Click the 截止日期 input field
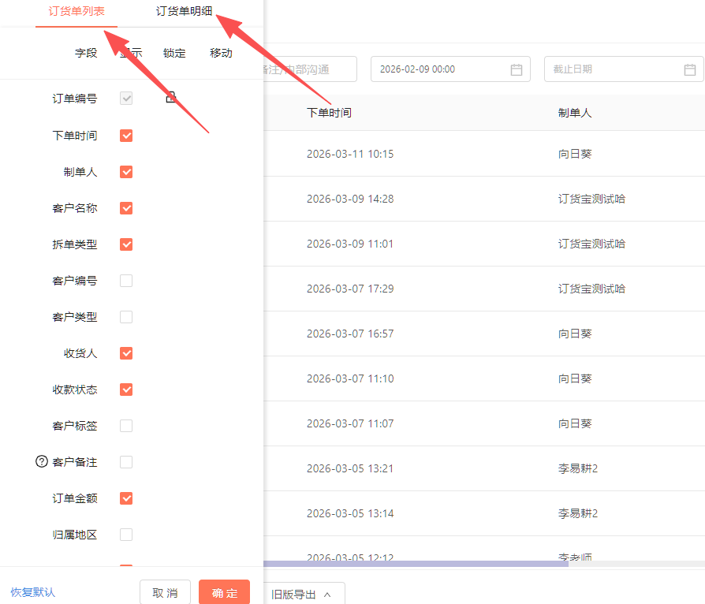This screenshot has height=604, width=705. tap(624, 69)
